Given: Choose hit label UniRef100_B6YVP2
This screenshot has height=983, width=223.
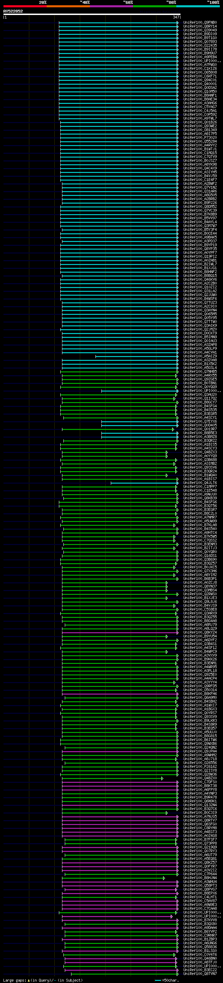Looking at the screenshot, I should [x=200, y=931].
